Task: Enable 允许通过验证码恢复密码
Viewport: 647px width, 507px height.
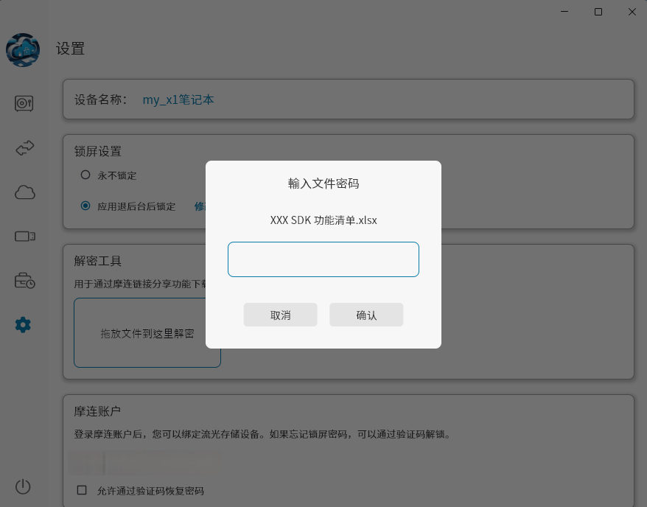Action: 82,491
